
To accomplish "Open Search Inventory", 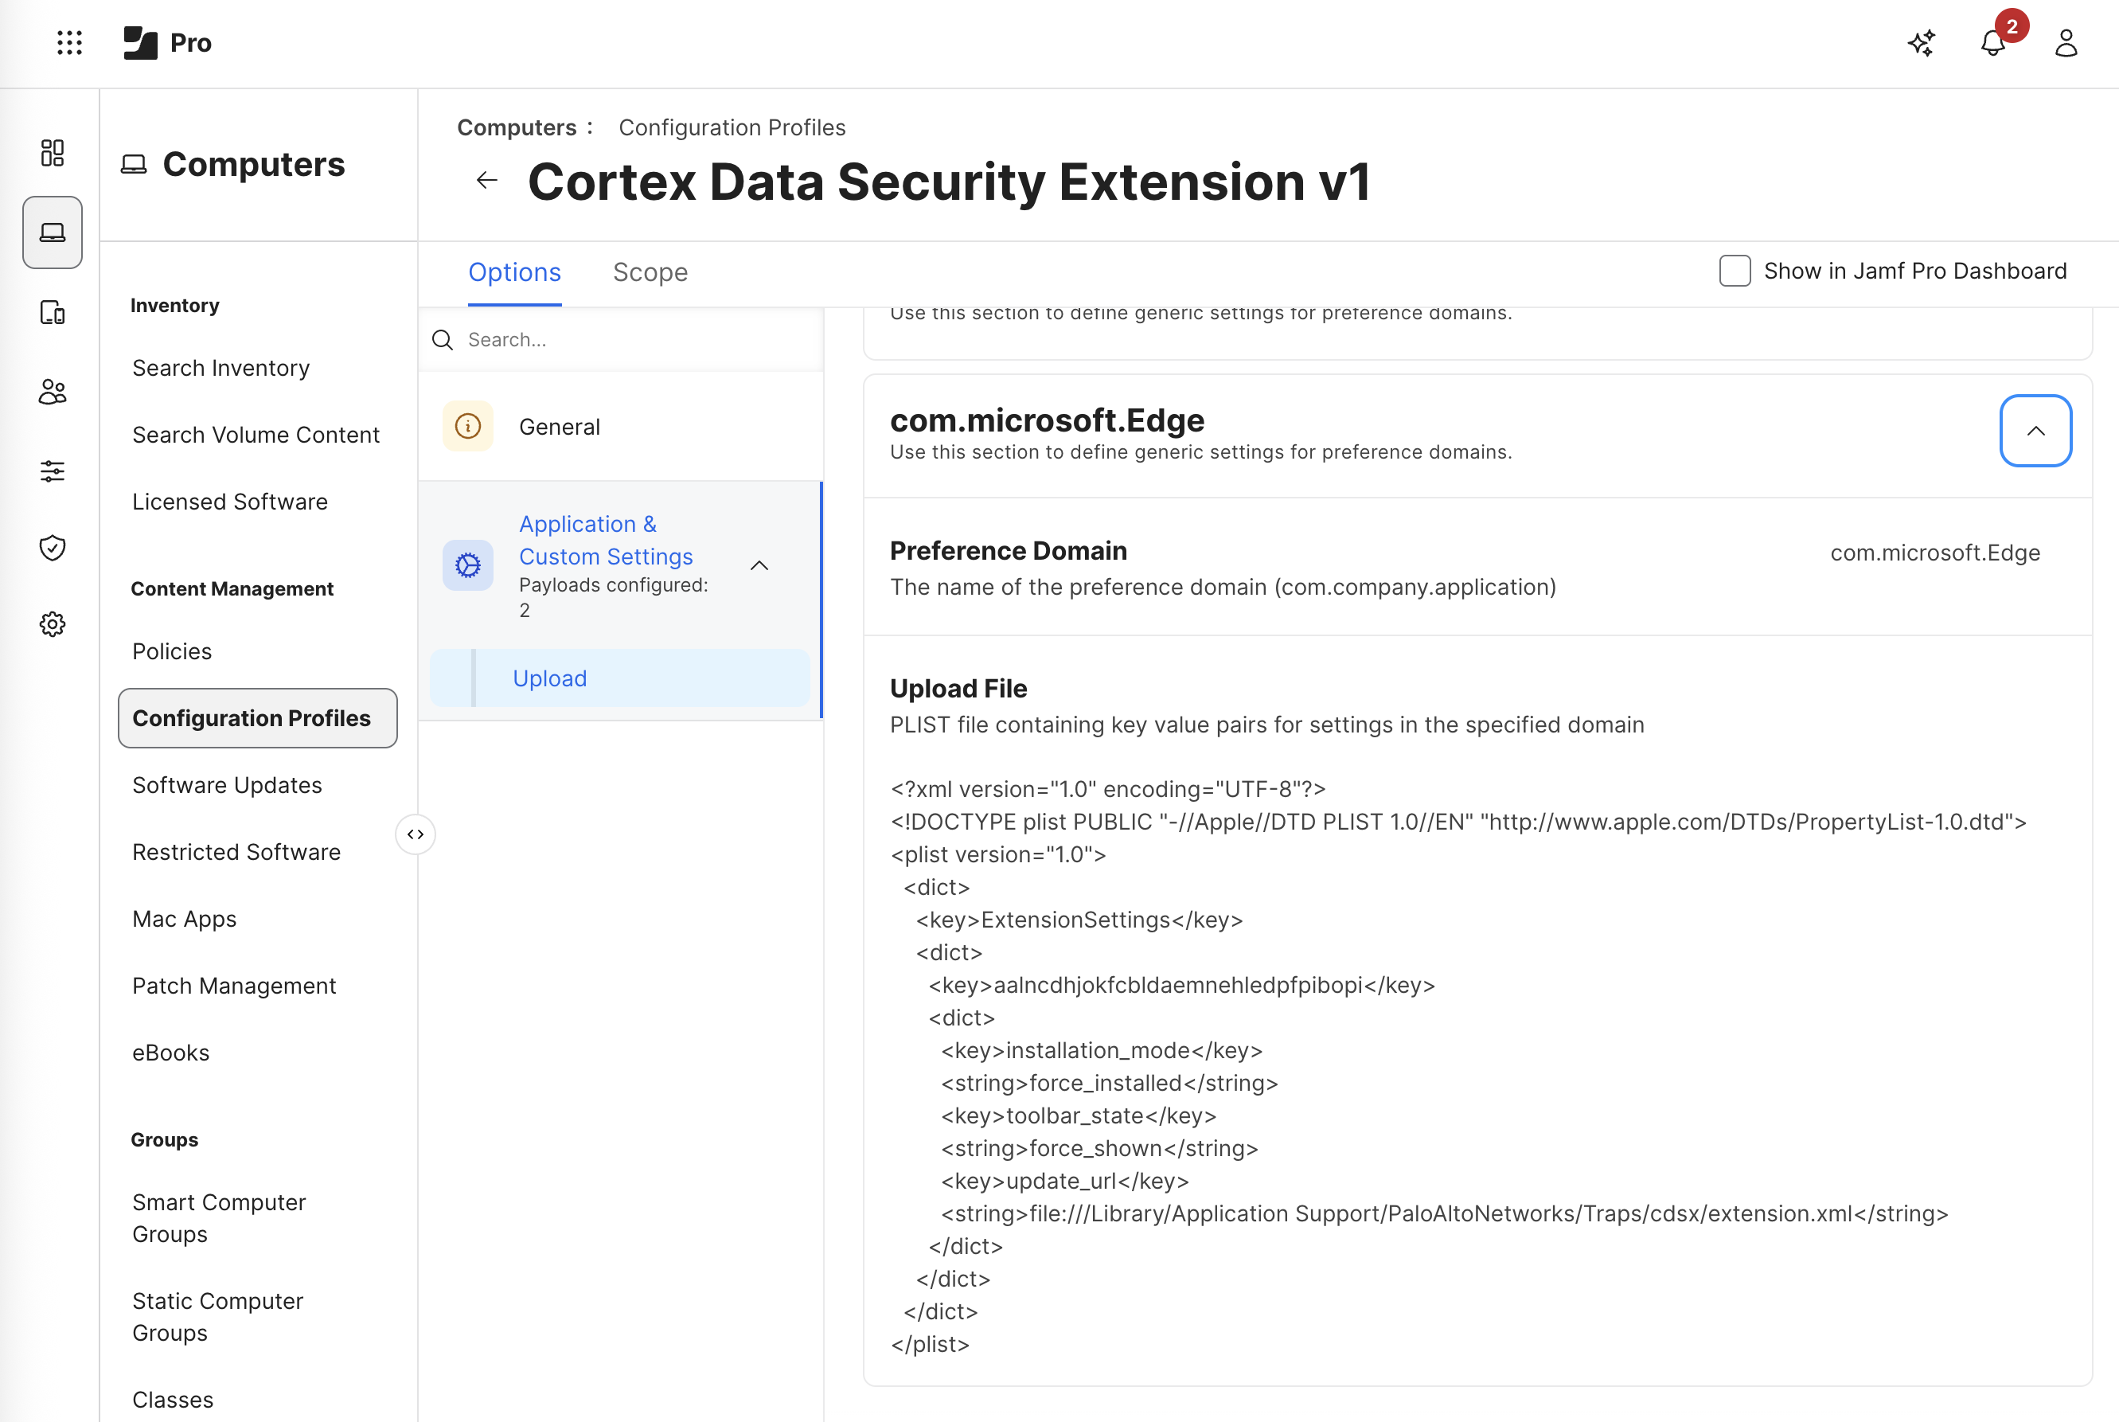I will (221, 368).
